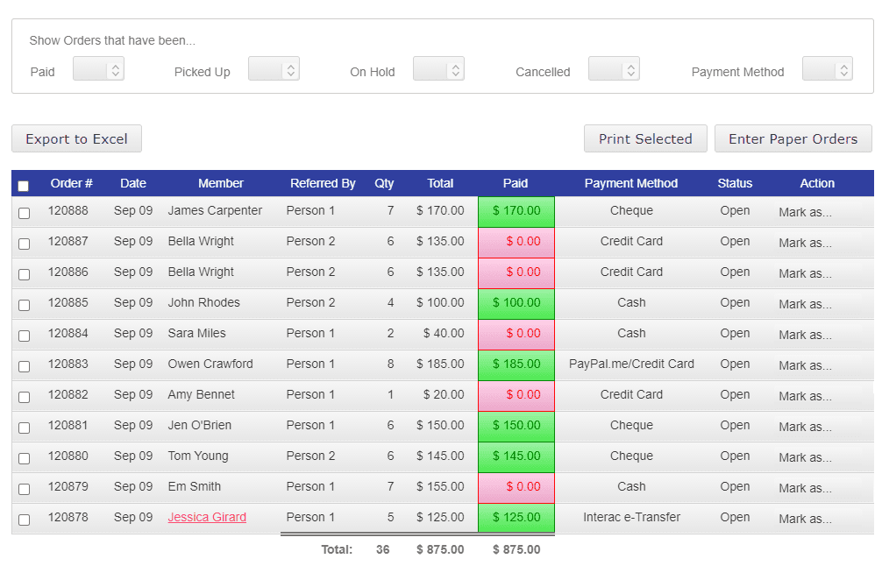
Task: Click the green $ 125.00 paid cell
Action: (x=516, y=518)
